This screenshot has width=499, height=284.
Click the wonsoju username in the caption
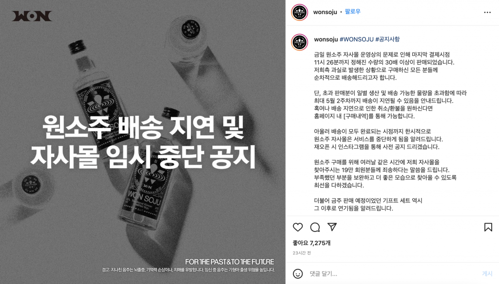coord(326,39)
